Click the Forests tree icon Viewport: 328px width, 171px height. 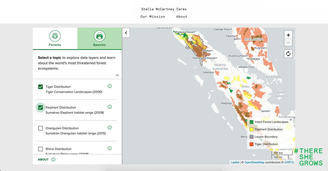pyautogui.click(x=55, y=36)
